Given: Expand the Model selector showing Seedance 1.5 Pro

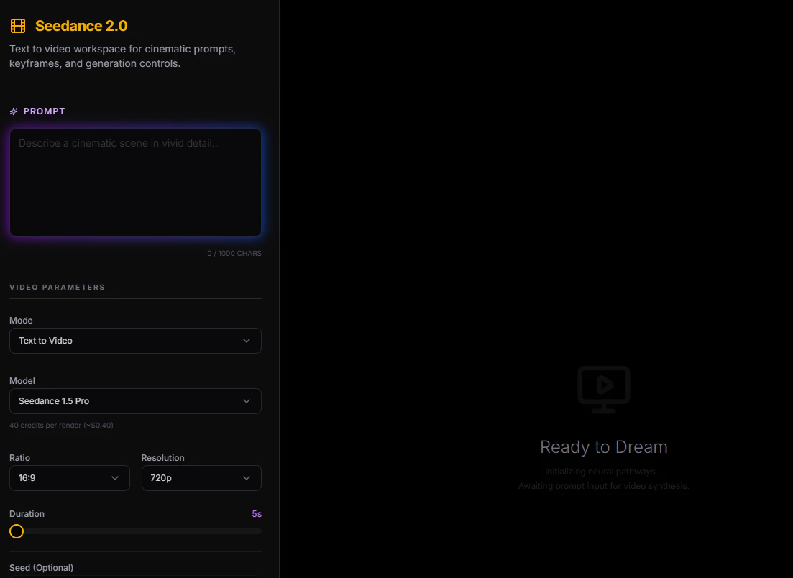Looking at the screenshot, I should [135, 400].
